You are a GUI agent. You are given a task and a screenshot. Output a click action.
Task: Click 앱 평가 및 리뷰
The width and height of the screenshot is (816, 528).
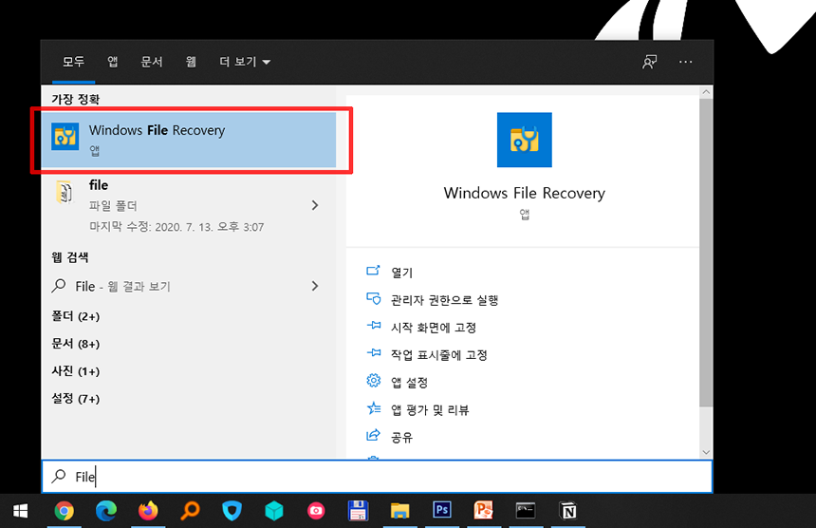[430, 410]
